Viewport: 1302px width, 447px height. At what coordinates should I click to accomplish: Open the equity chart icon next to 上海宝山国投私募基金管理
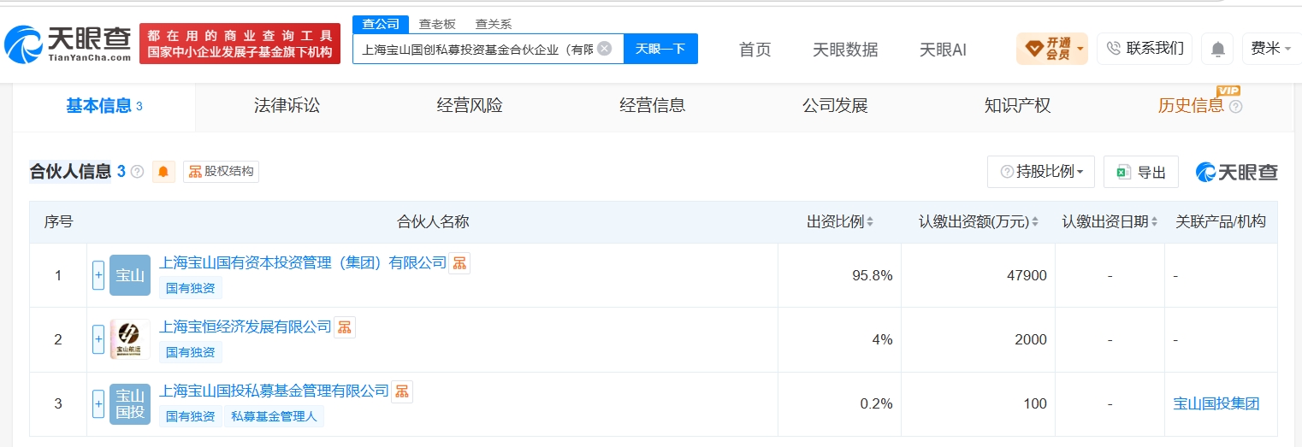[x=402, y=391]
